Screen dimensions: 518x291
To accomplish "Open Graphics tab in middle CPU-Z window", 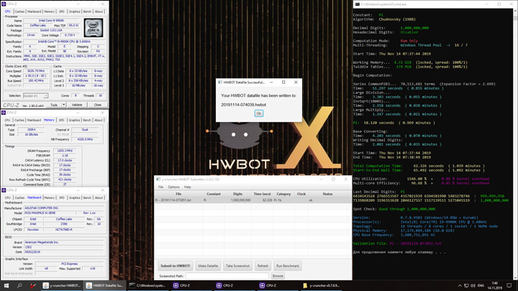I will (74, 120).
